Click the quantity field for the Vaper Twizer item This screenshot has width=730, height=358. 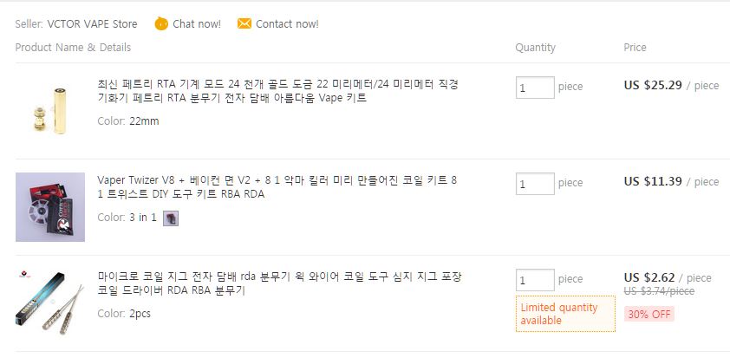(535, 184)
